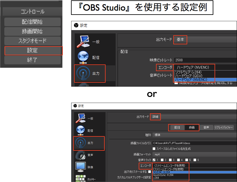Click the 録画開始 button
237x182 pixels.
click(32, 31)
